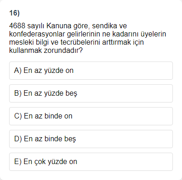Select answer E) En çok yüzde on
182x180 pixels.
pyautogui.click(x=91, y=162)
